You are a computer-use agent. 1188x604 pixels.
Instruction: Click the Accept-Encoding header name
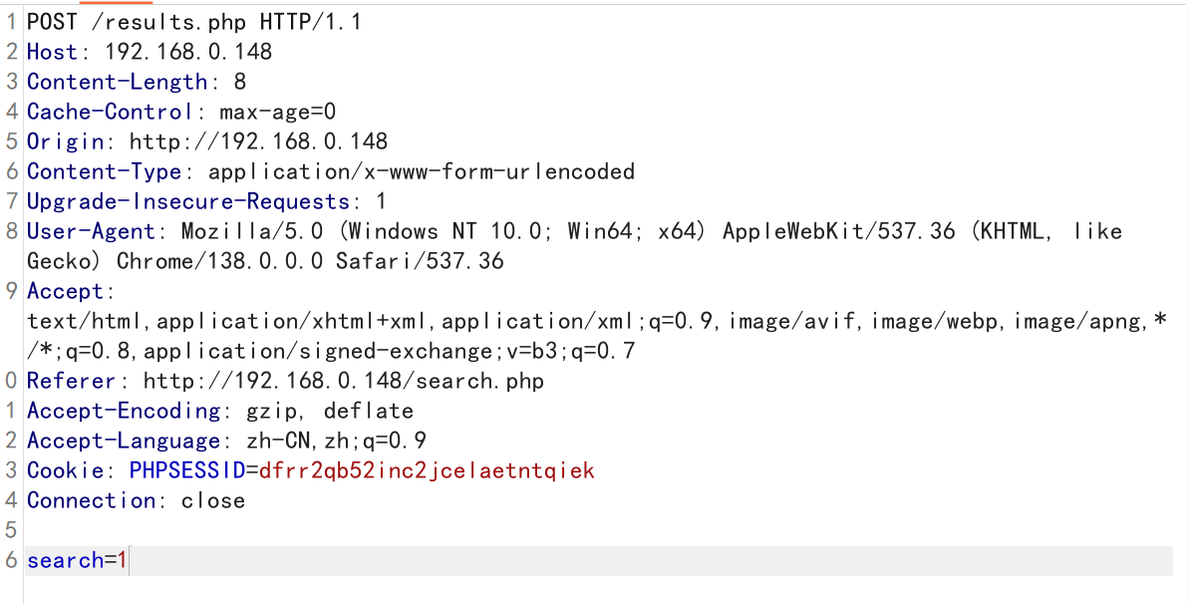click(x=123, y=411)
